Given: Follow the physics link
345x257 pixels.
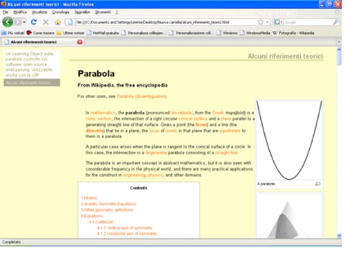Looking at the screenshot, I should pos(155,175).
